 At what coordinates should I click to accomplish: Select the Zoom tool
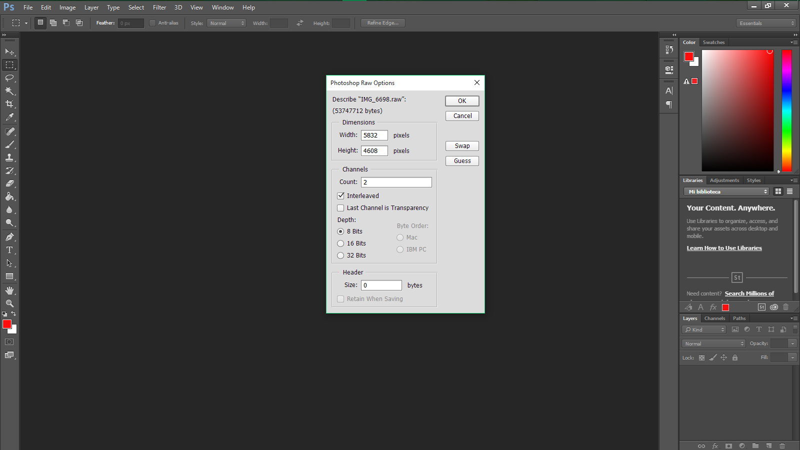click(x=9, y=303)
